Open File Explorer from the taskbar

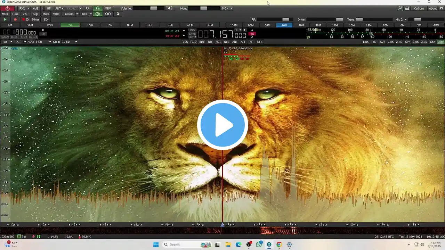[228, 244]
